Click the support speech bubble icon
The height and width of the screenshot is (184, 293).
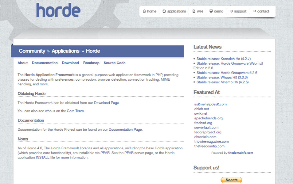231,11
